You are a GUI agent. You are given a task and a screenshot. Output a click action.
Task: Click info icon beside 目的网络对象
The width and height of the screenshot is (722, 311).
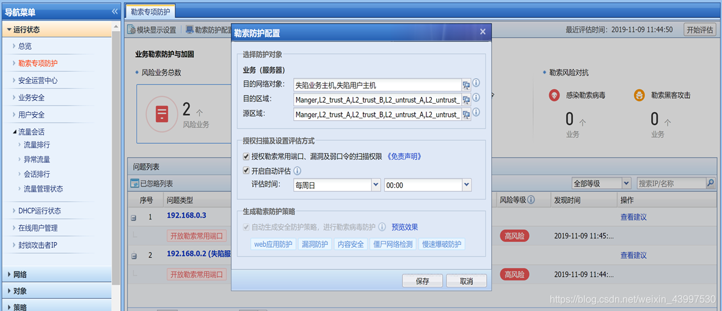pos(476,83)
